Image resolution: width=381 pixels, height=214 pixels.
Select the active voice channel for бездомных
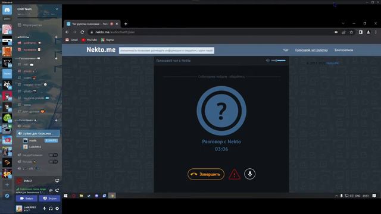point(38,133)
